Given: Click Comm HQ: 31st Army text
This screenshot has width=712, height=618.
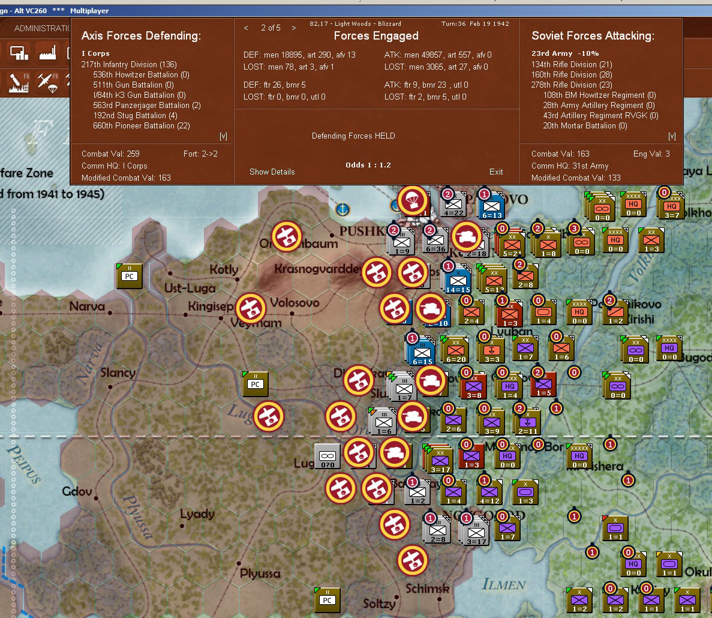Looking at the screenshot, I should [569, 166].
